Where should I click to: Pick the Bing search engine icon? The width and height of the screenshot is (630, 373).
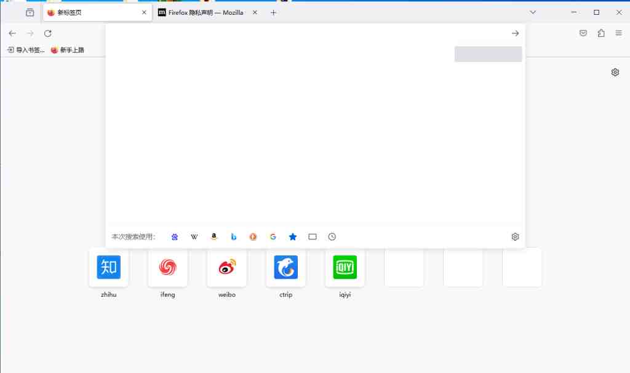pos(234,236)
